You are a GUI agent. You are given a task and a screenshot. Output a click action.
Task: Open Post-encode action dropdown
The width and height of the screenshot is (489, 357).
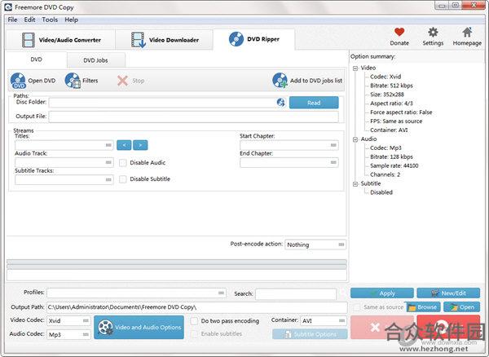click(315, 245)
